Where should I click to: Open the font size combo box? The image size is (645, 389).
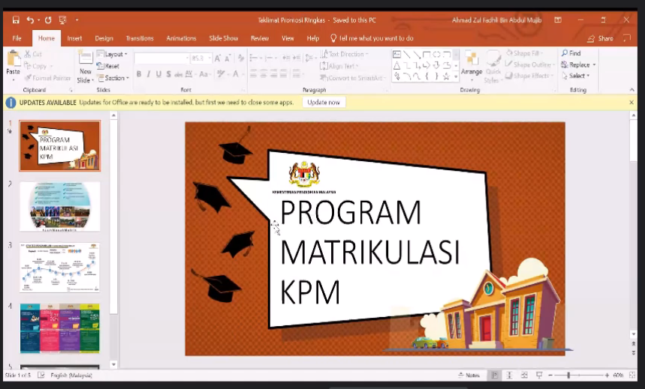pyautogui.click(x=201, y=58)
